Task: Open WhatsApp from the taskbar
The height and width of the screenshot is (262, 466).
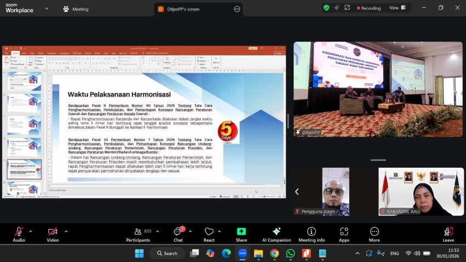Action: pyautogui.click(x=291, y=253)
